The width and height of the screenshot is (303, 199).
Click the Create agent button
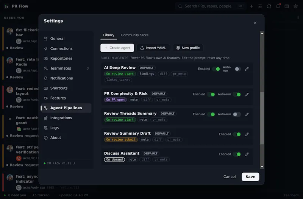point(117,48)
